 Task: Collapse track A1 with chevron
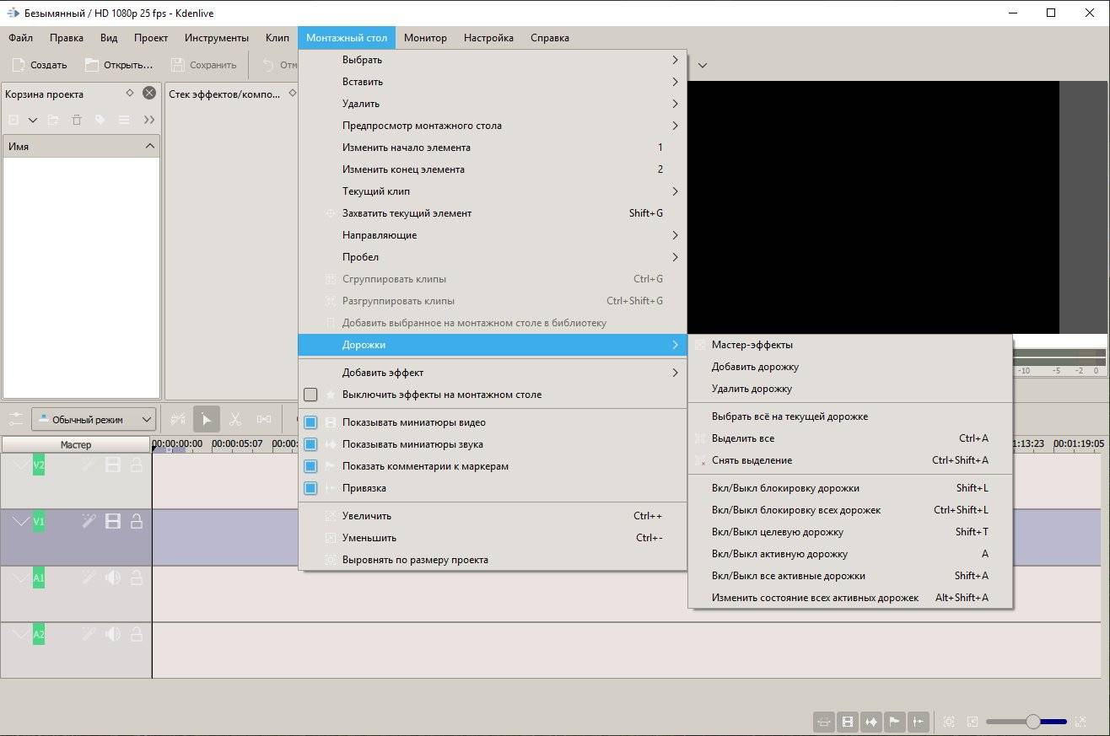coord(20,578)
